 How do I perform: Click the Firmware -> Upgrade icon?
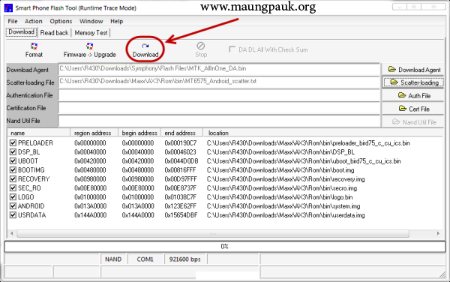[x=89, y=50]
